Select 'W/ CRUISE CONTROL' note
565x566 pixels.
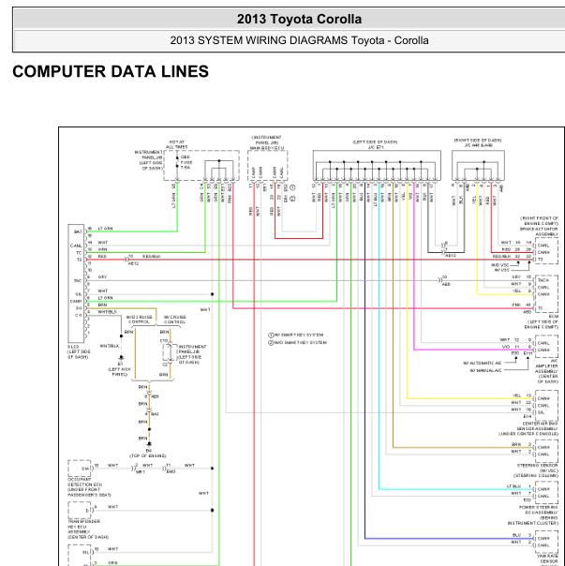(x=174, y=320)
